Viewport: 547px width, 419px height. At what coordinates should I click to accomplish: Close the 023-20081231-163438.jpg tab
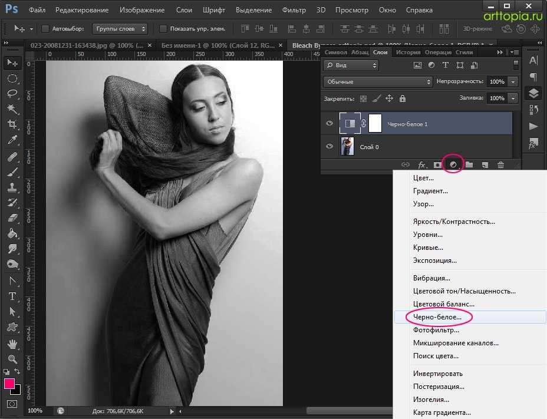150,45
